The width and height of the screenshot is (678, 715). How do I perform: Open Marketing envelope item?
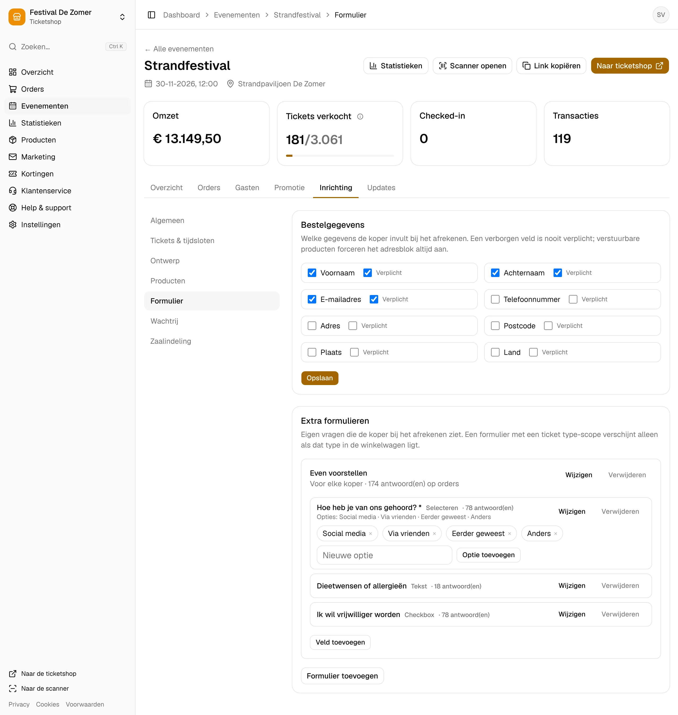click(x=68, y=157)
